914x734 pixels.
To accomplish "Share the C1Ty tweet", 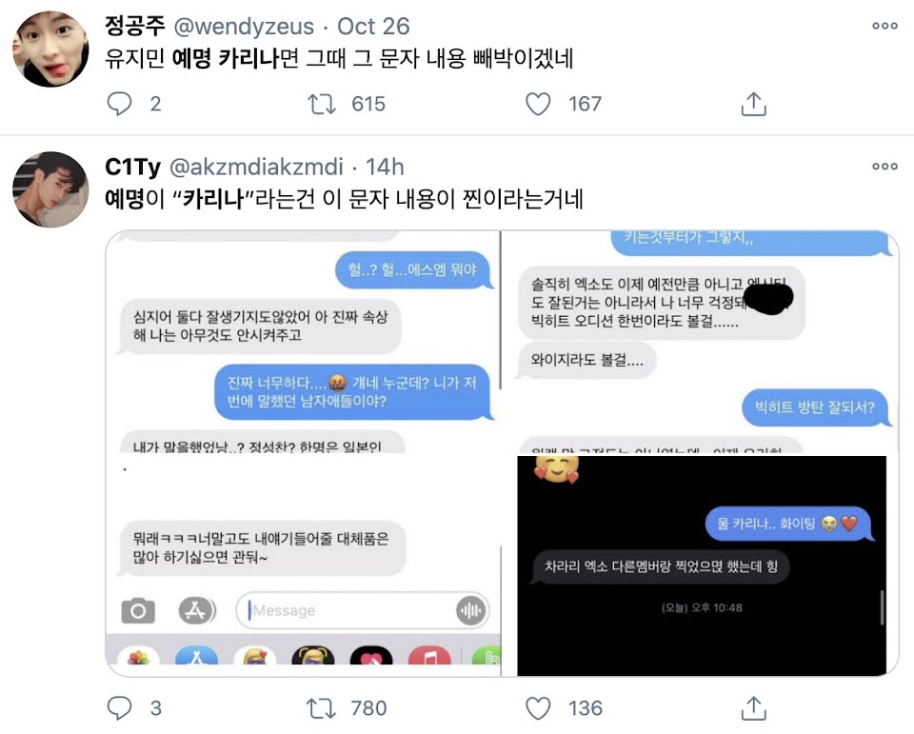I will coord(753,708).
